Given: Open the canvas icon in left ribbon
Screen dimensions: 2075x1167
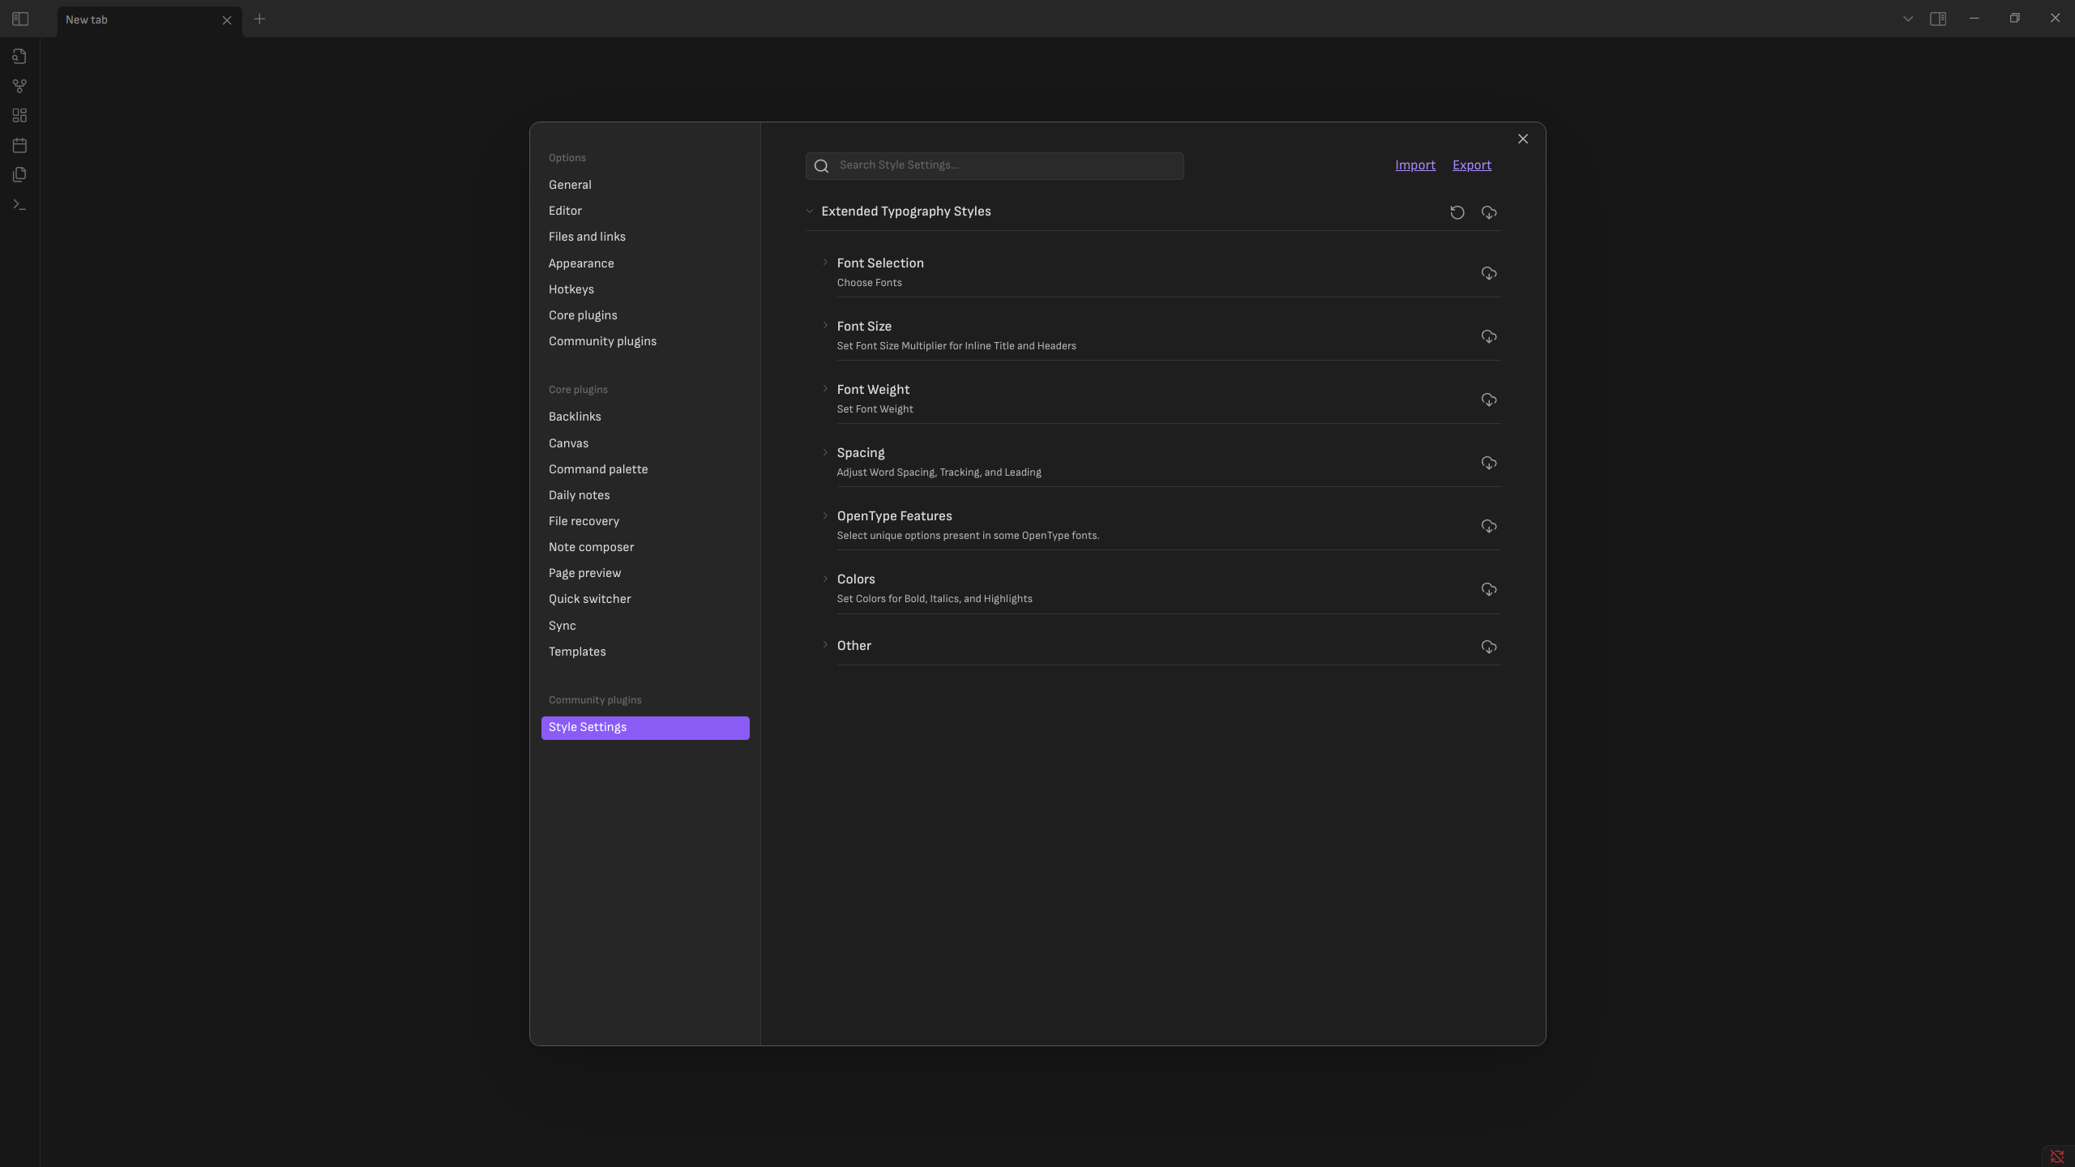Looking at the screenshot, I should click(x=19, y=116).
